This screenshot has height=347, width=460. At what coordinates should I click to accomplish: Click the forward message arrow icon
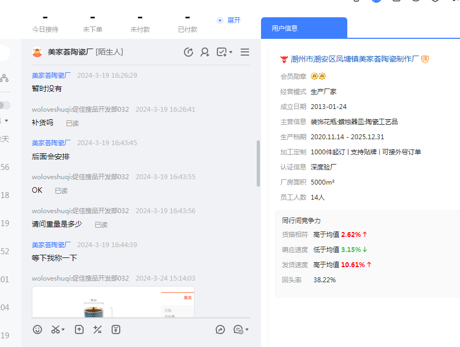pyautogui.click(x=220, y=329)
